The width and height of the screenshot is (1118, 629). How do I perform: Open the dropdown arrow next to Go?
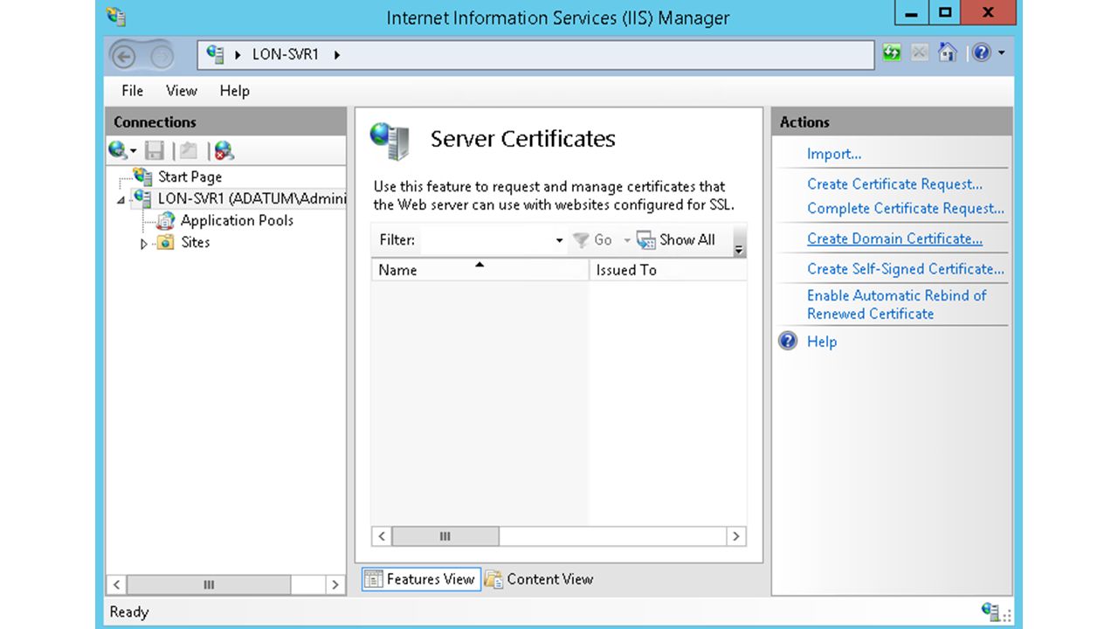pos(627,240)
